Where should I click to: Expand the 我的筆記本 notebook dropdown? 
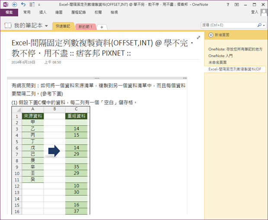click(x=46, y=26)
